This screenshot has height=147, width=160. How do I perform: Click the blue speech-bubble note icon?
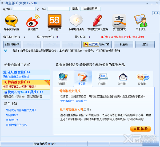[6, 51]
